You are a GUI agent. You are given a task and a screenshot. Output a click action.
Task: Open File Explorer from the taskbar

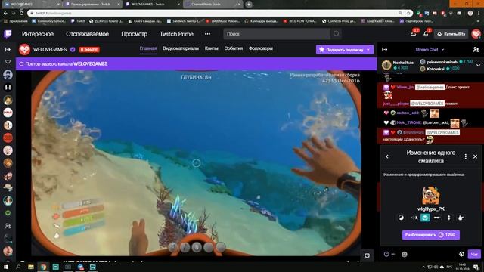pos(30,267)
